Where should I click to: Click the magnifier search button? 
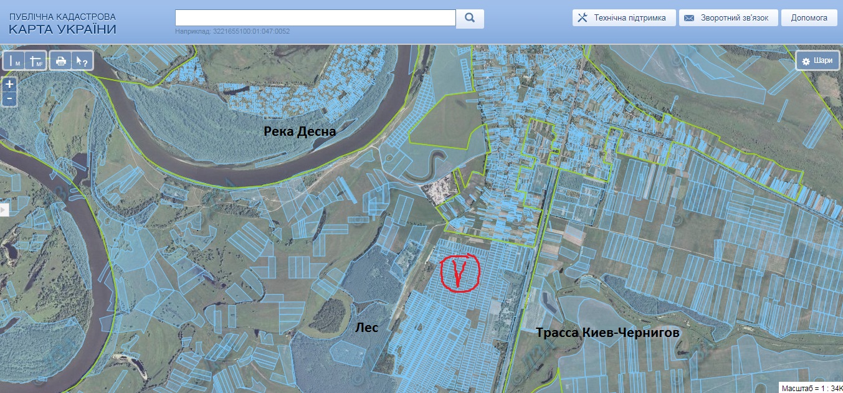[470, 18]
